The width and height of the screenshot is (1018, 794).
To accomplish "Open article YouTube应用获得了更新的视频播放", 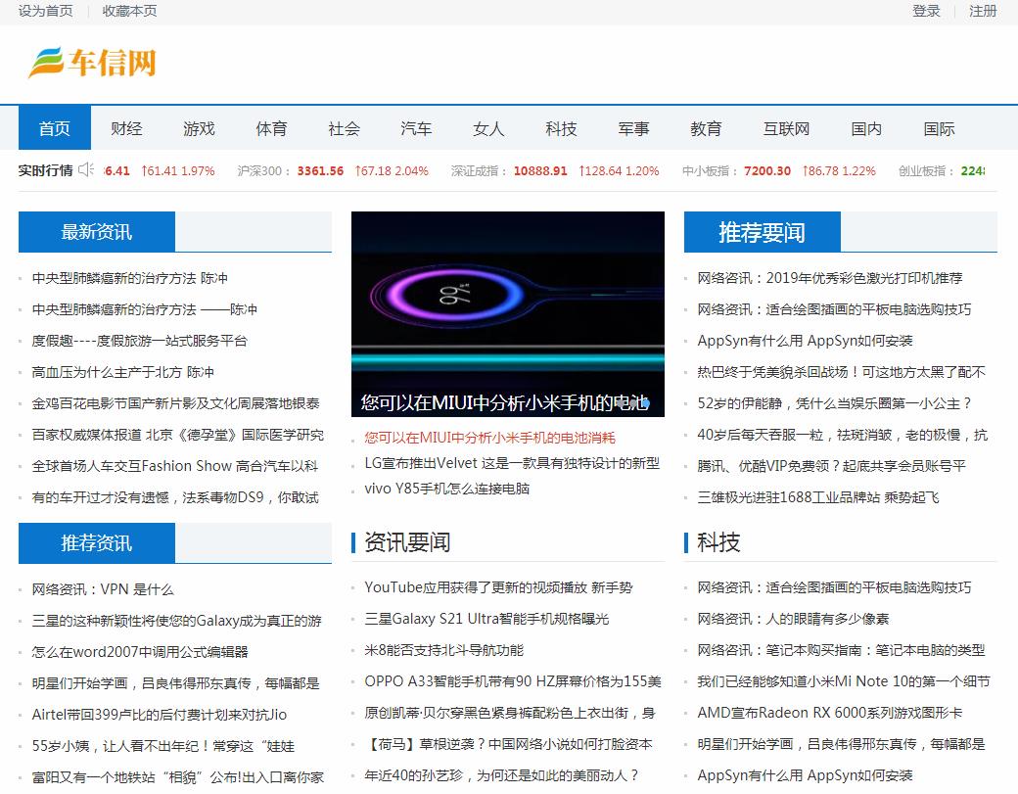I will (498, 586).
